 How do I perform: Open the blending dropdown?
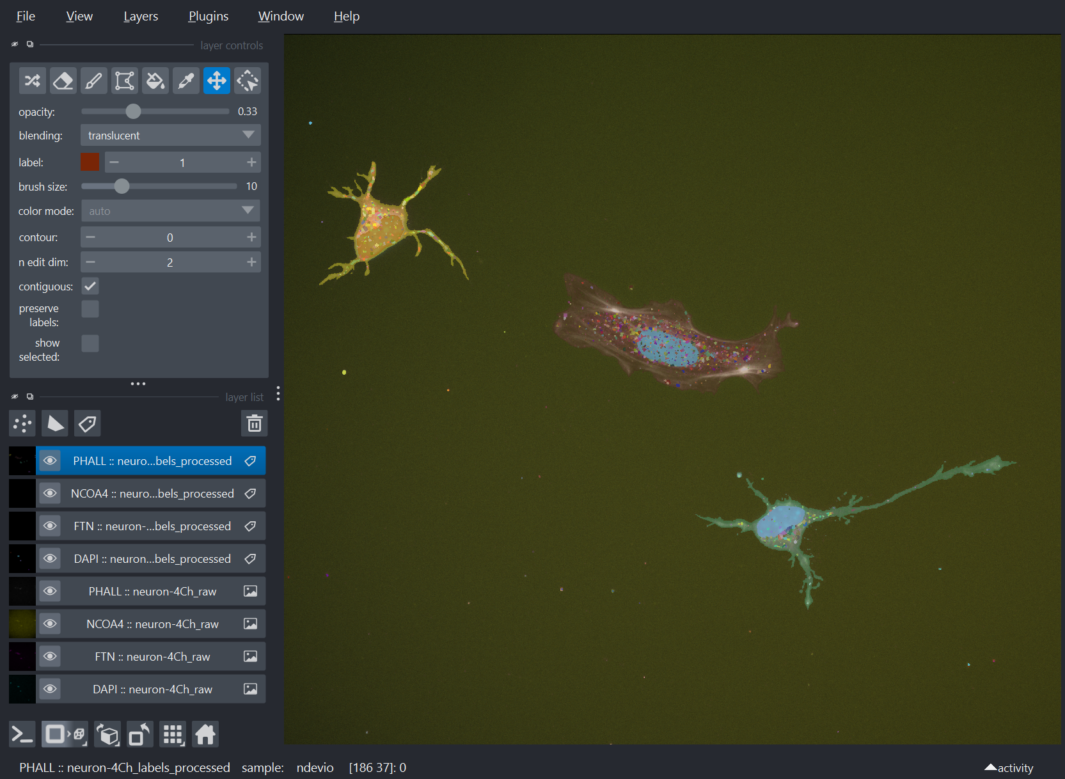point(170,135)
